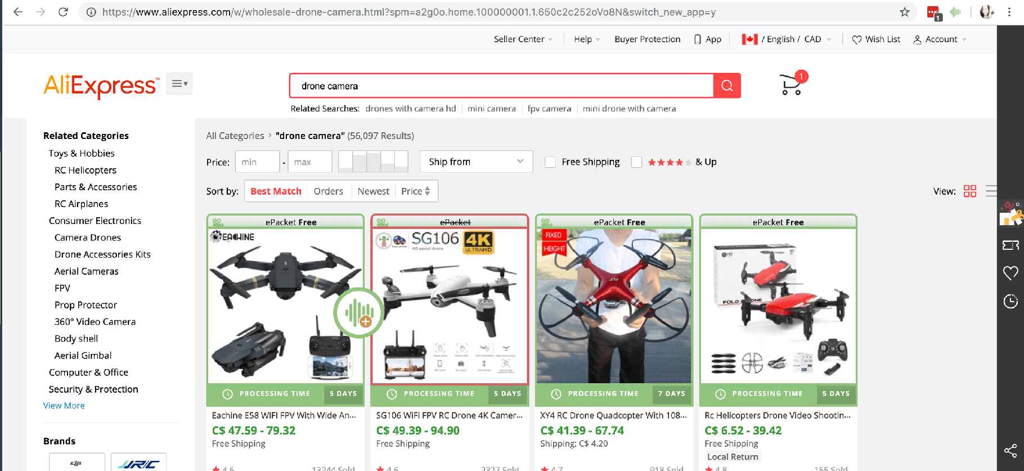Select Toys & Hobbies category
Image resolution: width=1024 pixels, height=471 pixels.
tap(82, 153)
